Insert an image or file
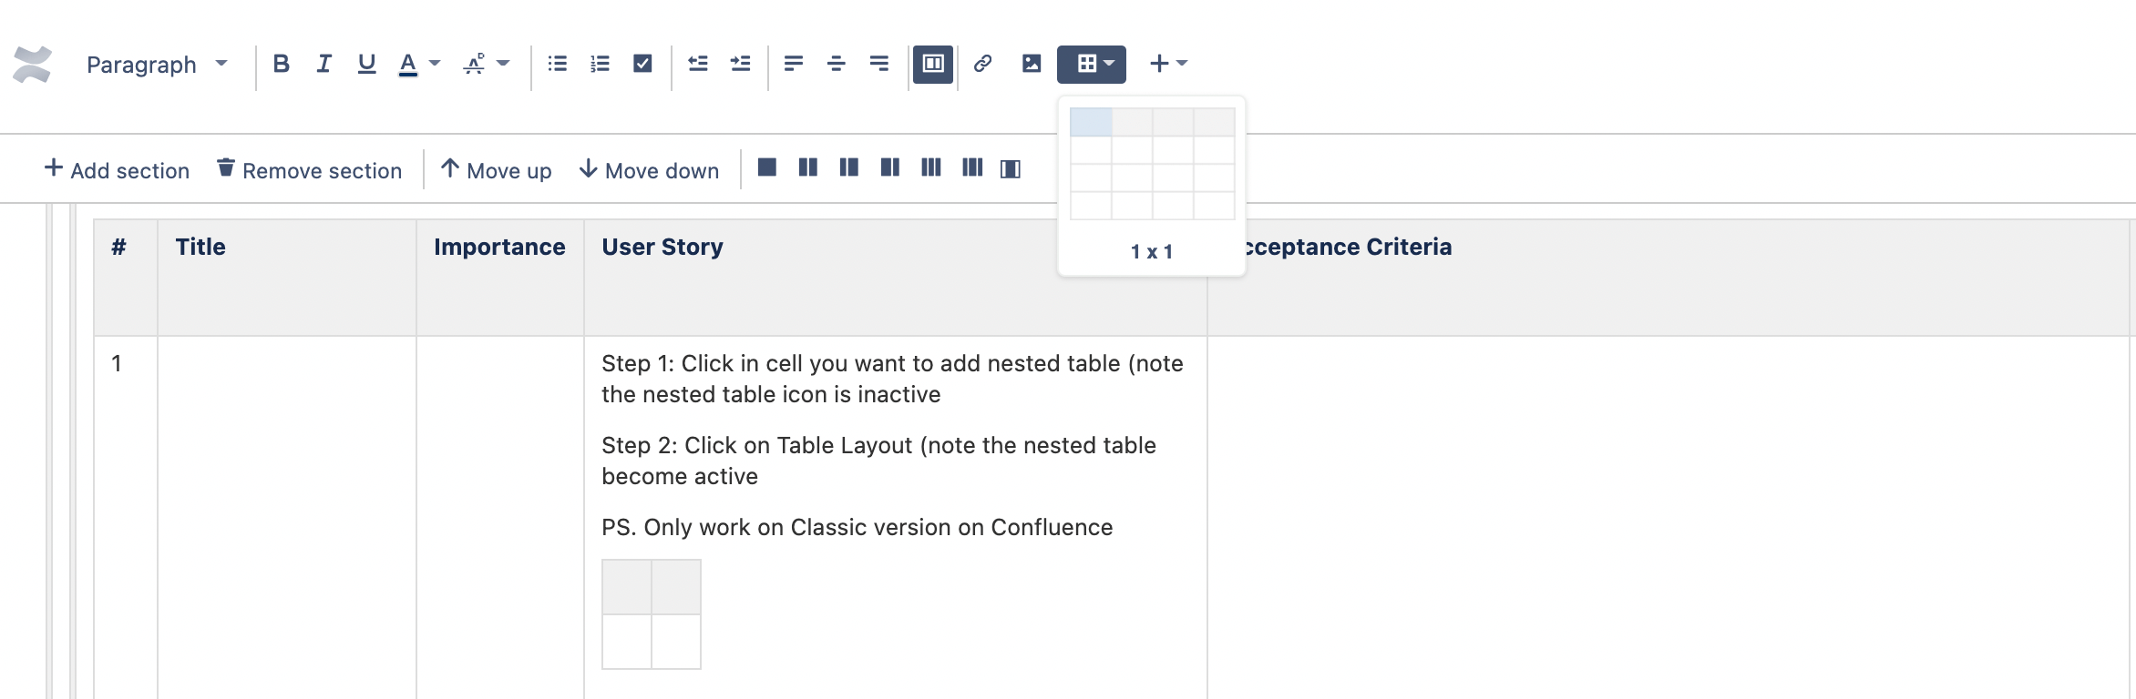 point(1030,64)
